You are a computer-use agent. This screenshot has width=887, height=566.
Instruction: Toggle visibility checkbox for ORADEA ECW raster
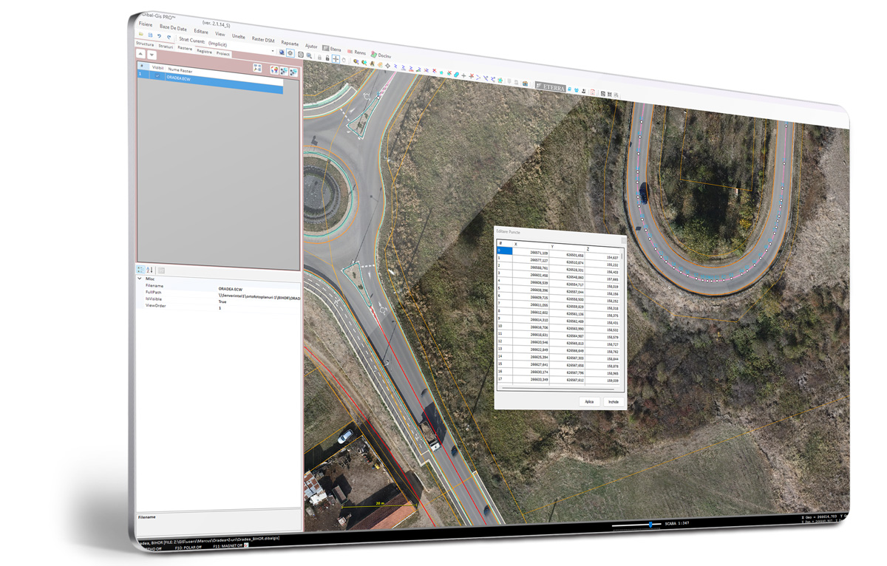pos(157,75)
